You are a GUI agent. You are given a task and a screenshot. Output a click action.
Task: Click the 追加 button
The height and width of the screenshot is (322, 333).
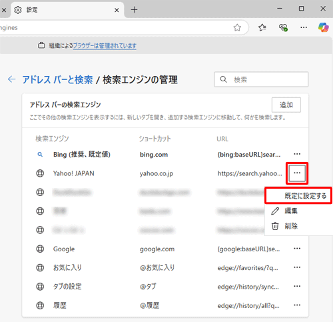click(x=286, y=105)
